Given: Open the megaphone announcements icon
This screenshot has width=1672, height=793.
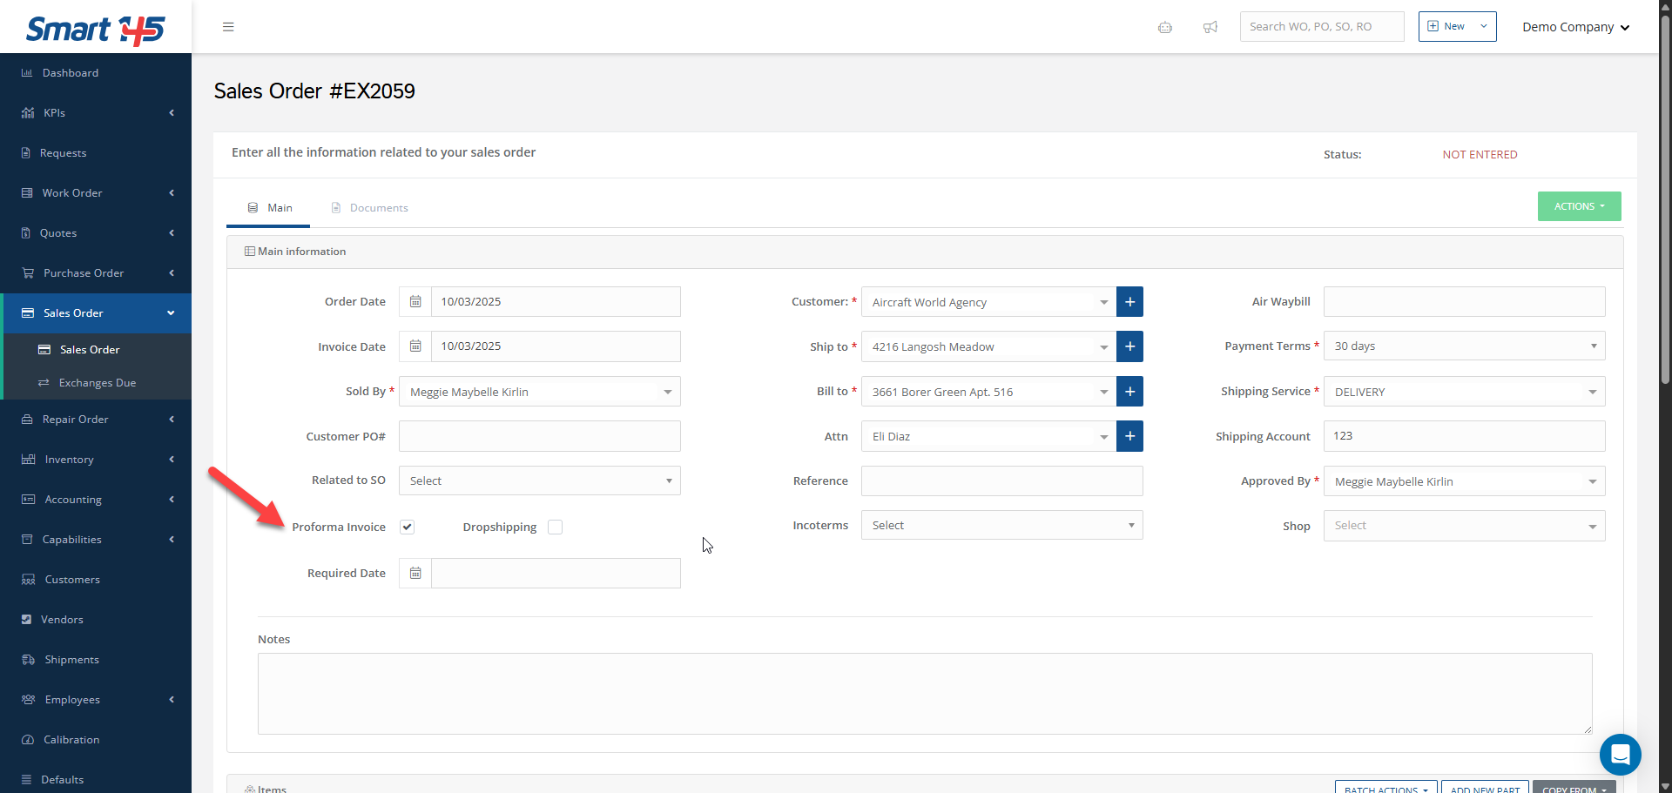Looking at the screenshot, I should pyautogui.click(x=1210, y=27).
